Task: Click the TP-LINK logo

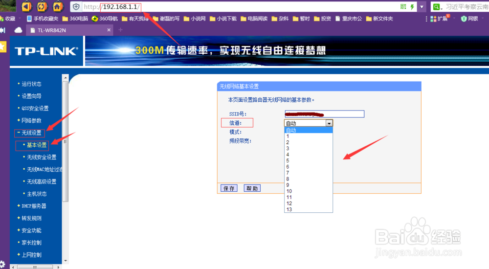Action: pos(46,51)
